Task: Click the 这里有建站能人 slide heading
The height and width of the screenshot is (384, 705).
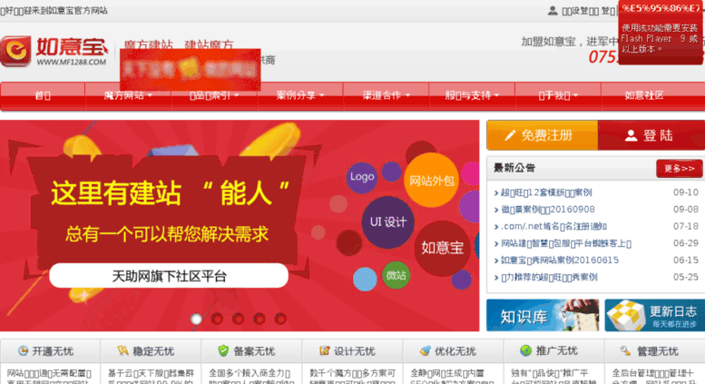Action: (x=170, y=193)
